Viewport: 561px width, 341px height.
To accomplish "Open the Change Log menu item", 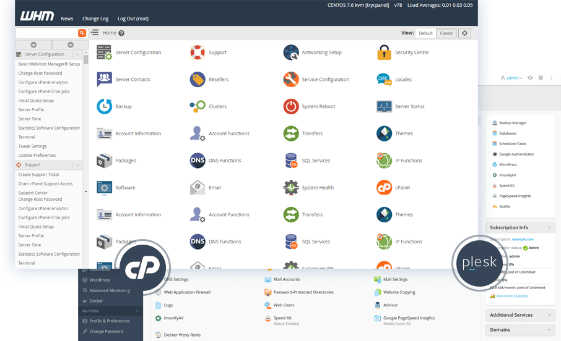I will (95, 19).
